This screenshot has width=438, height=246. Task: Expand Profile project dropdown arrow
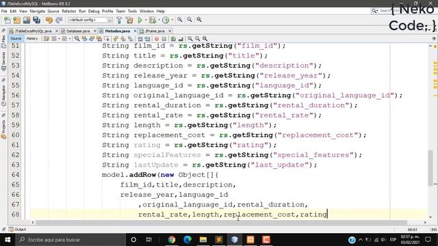pyautogui.click(x=172, y=20)
